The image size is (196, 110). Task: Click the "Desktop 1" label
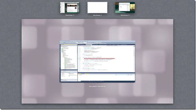pyautogui.click(x=70, y=15)
